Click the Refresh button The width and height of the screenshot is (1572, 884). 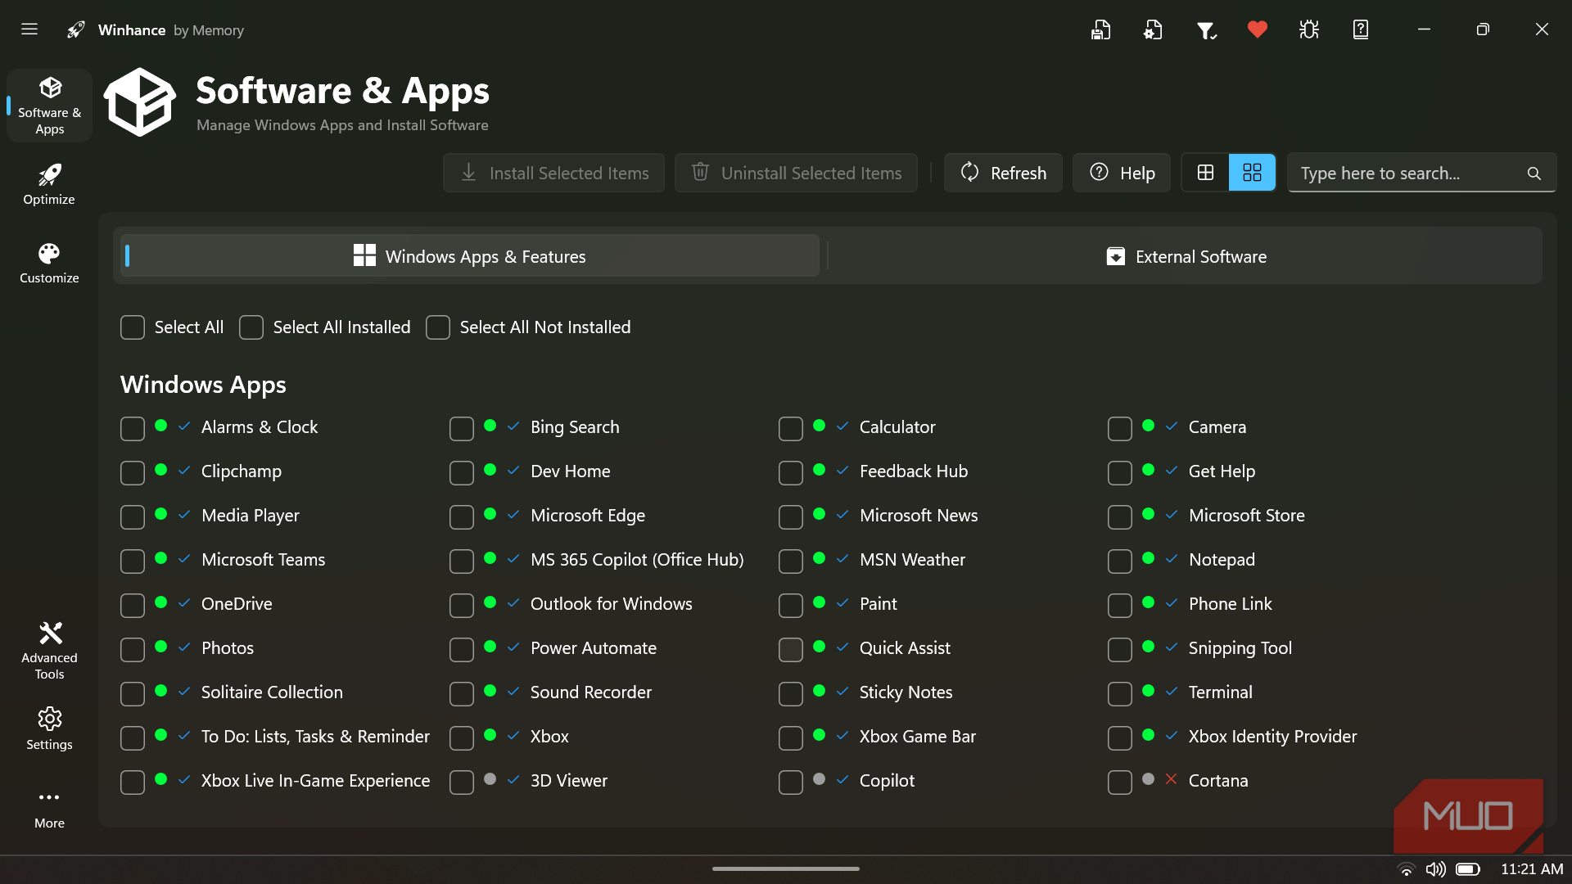[1003, 173]
